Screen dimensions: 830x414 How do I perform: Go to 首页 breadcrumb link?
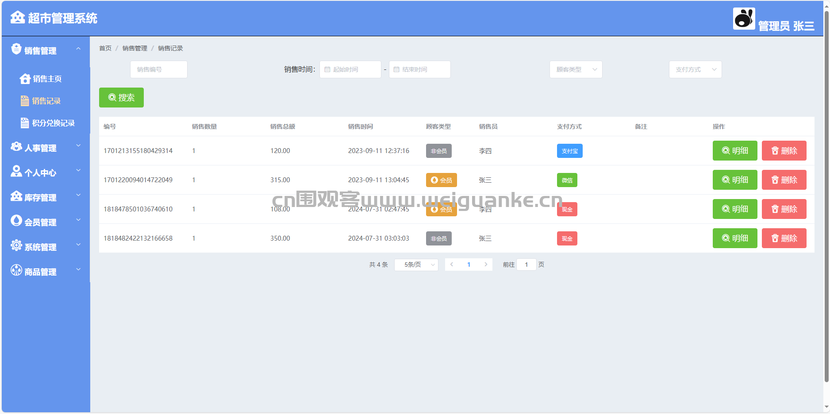click(105, 48)
